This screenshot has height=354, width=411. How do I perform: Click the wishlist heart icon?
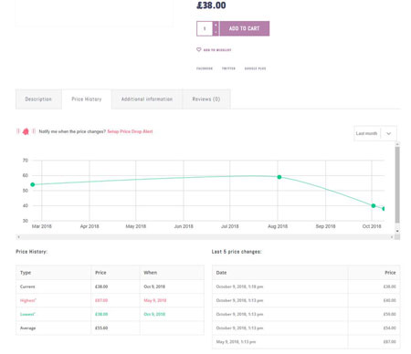199,49
